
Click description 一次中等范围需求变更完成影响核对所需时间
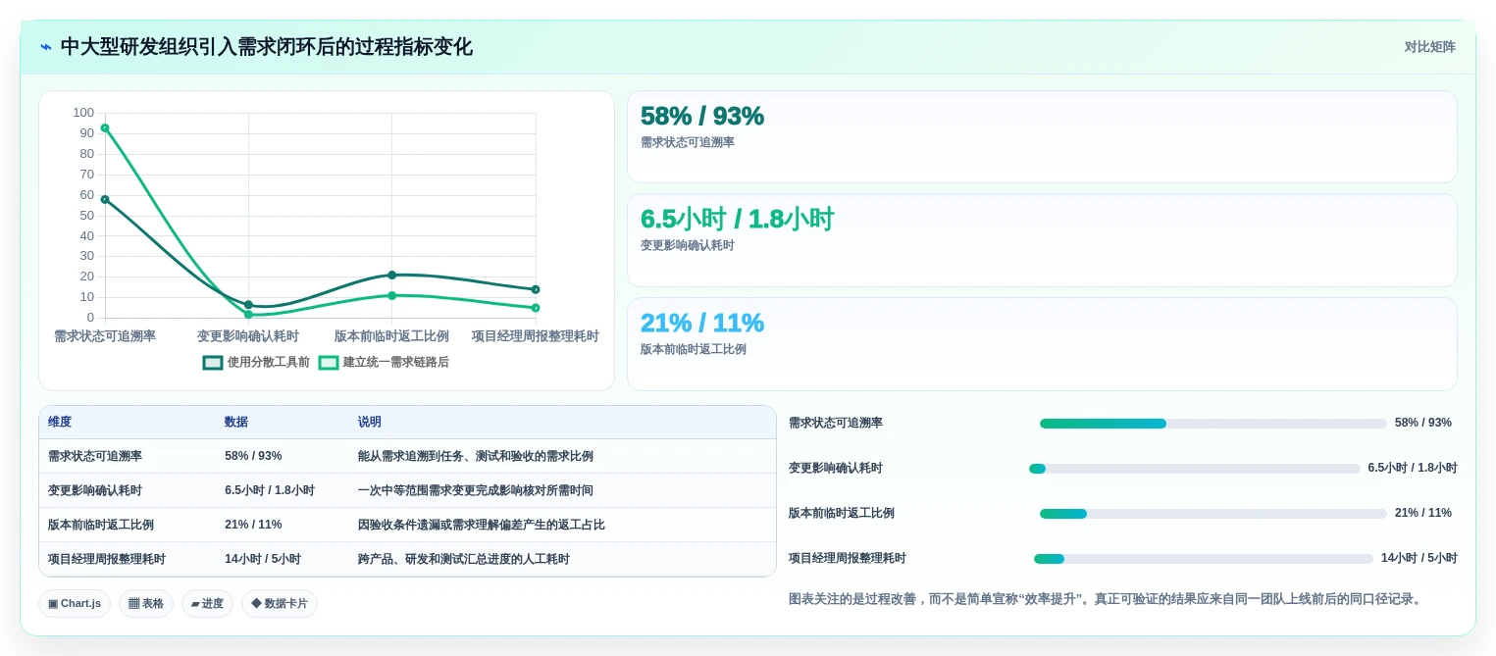(476, 491)
